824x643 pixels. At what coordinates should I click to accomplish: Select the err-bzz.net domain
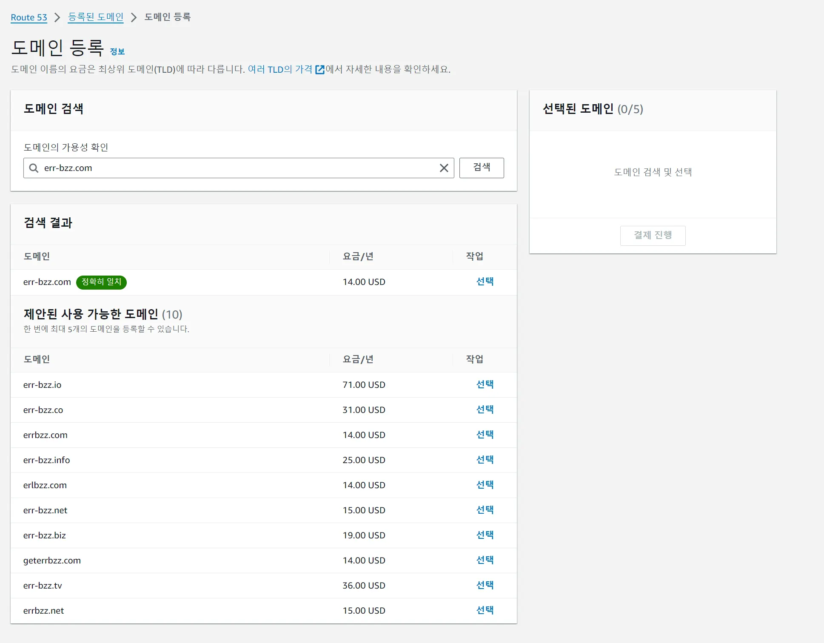(x=485, y=510)
